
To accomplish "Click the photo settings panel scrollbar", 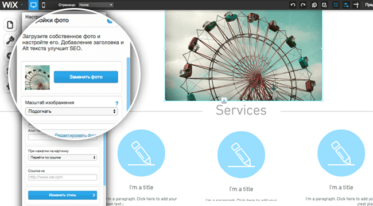I will click(129, 84).
